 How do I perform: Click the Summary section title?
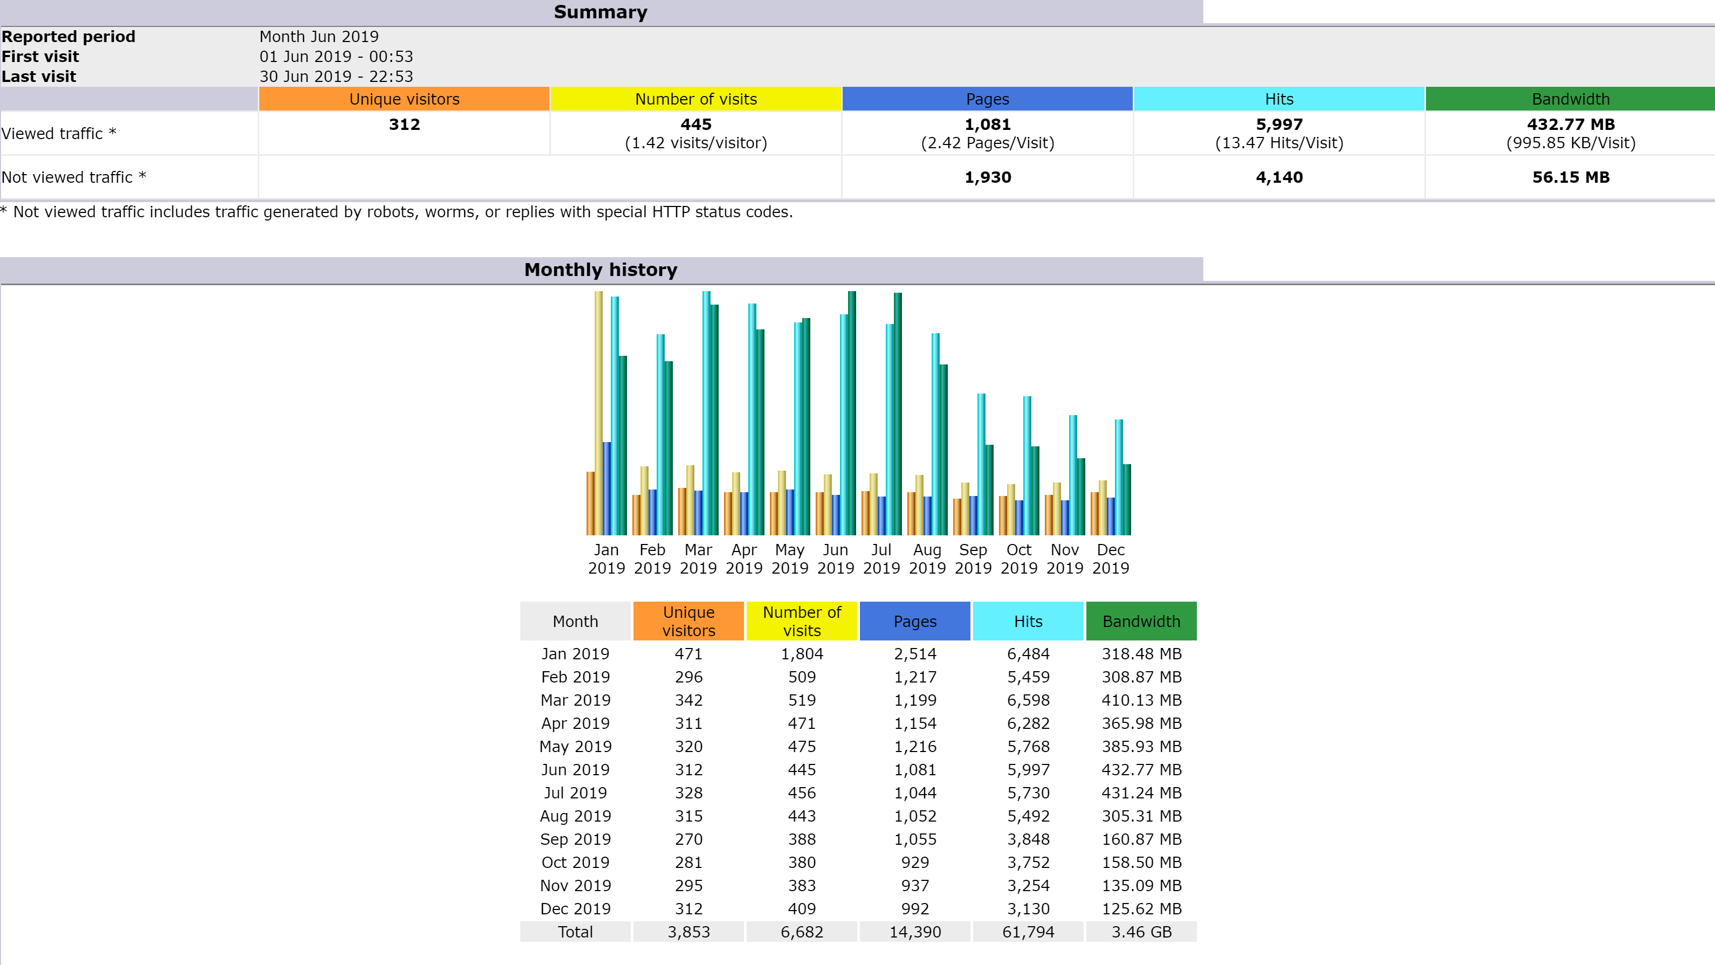coord(601,12)
